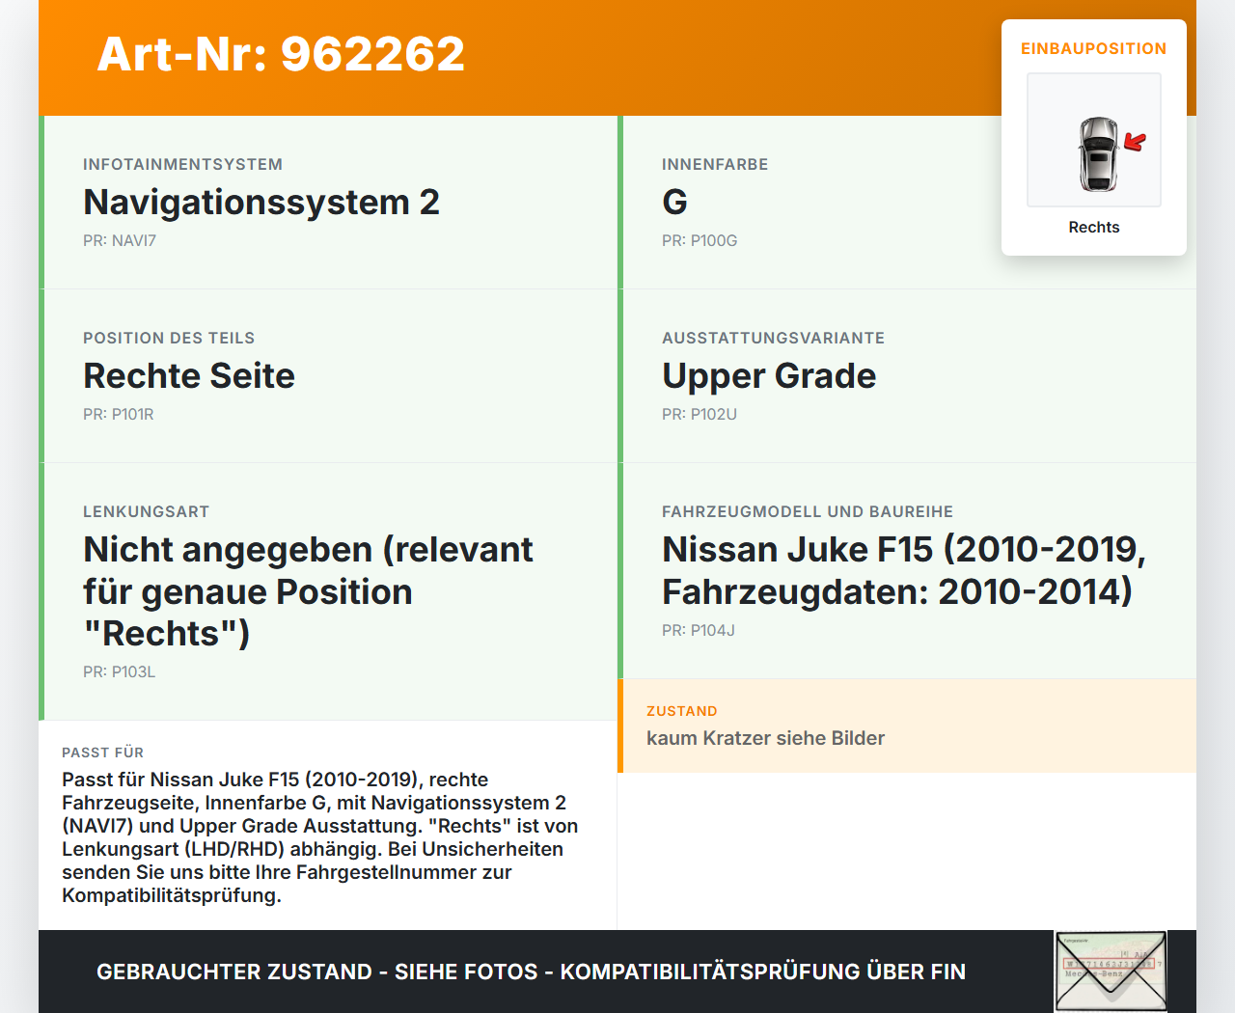Collapse the Fahrzeugmodell und Baureihe card

point(807,511)
